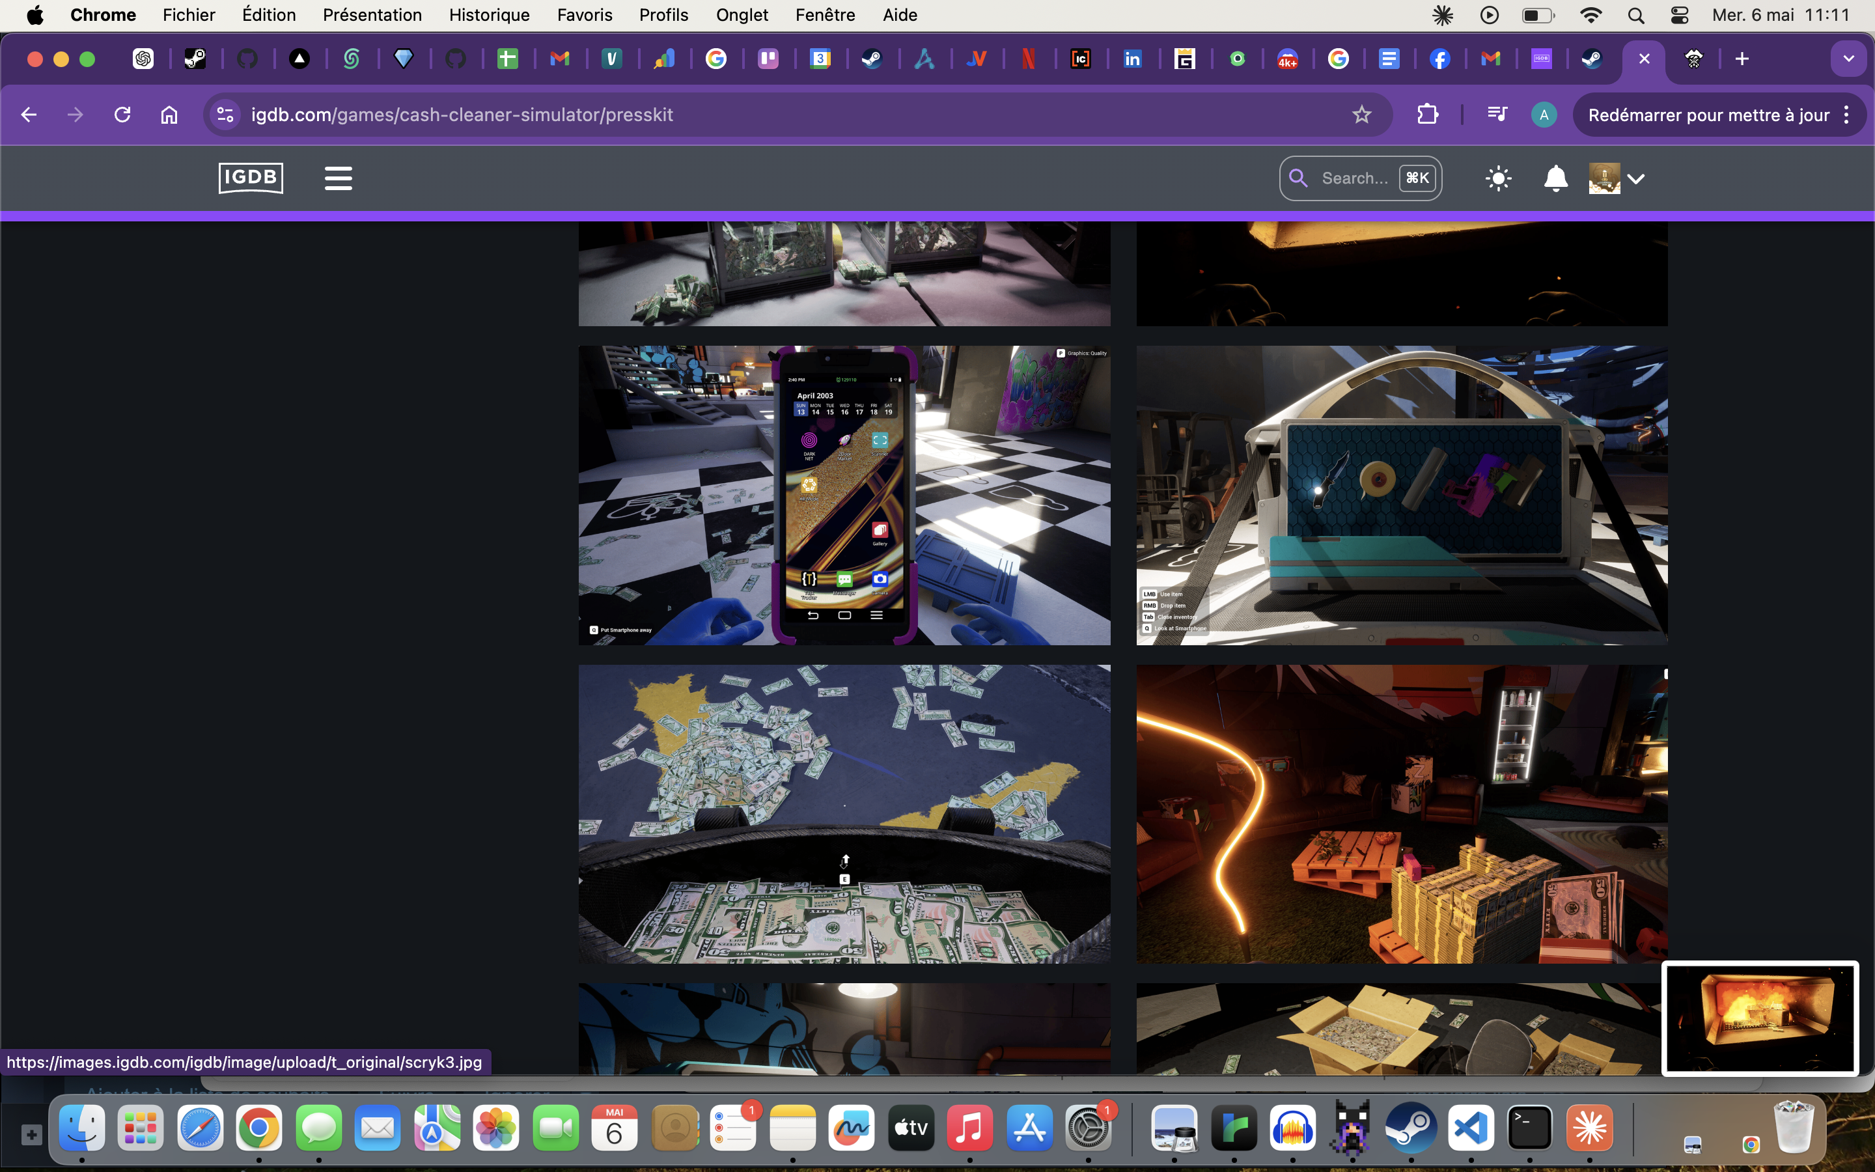
Task: Switch to the ChatGPT tab
Action: pyautogui.click(x=143, y=59)
